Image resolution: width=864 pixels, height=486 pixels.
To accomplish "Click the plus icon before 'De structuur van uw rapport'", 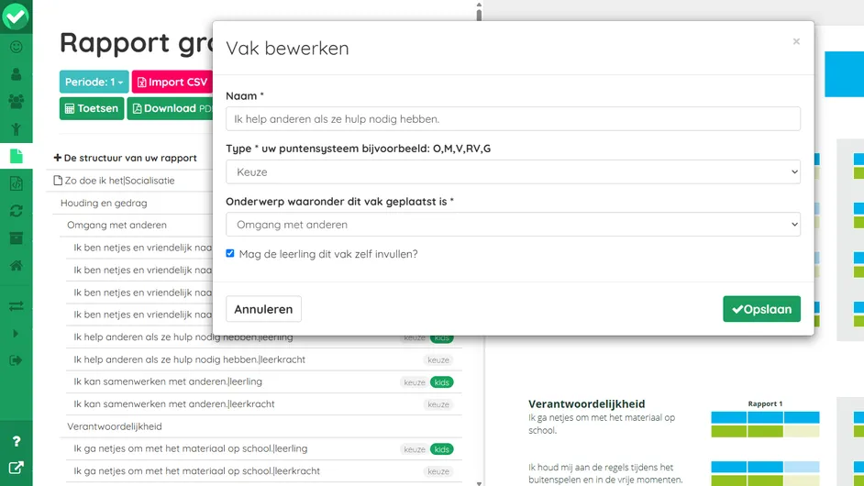I will pos(57,158).
